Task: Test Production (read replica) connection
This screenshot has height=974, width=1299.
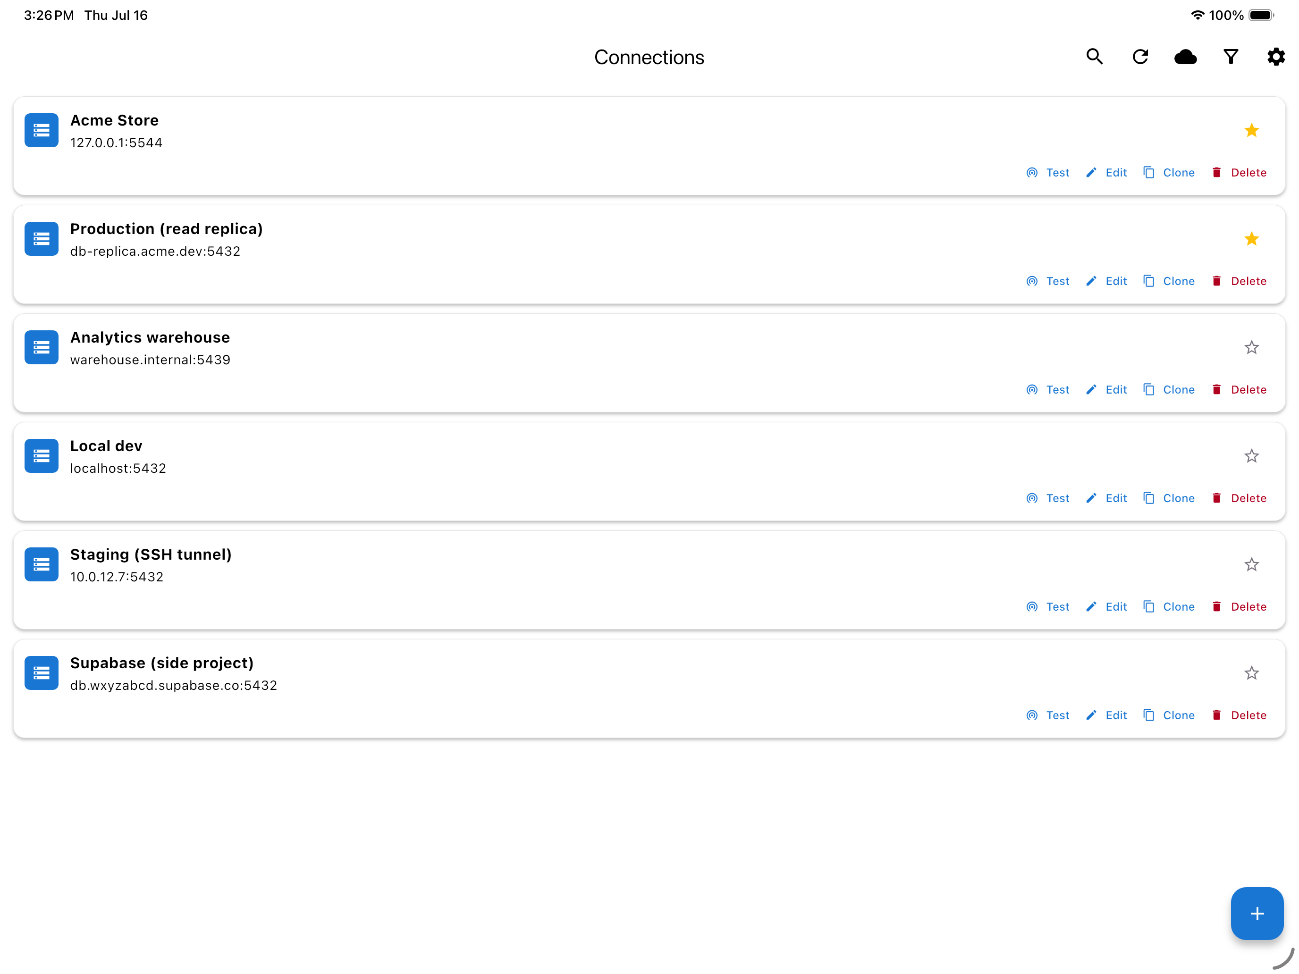Action: [x=1048, y=281]
